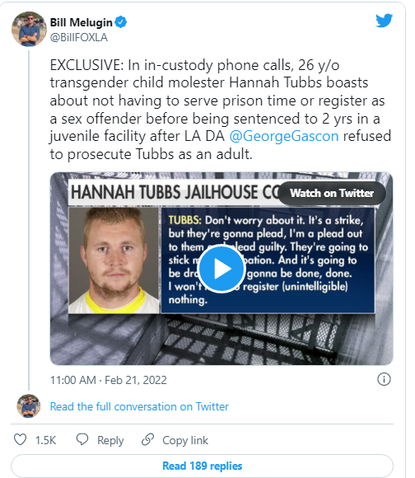
Task: Click the 1.5K likes count
Action: tap(45, 440)
